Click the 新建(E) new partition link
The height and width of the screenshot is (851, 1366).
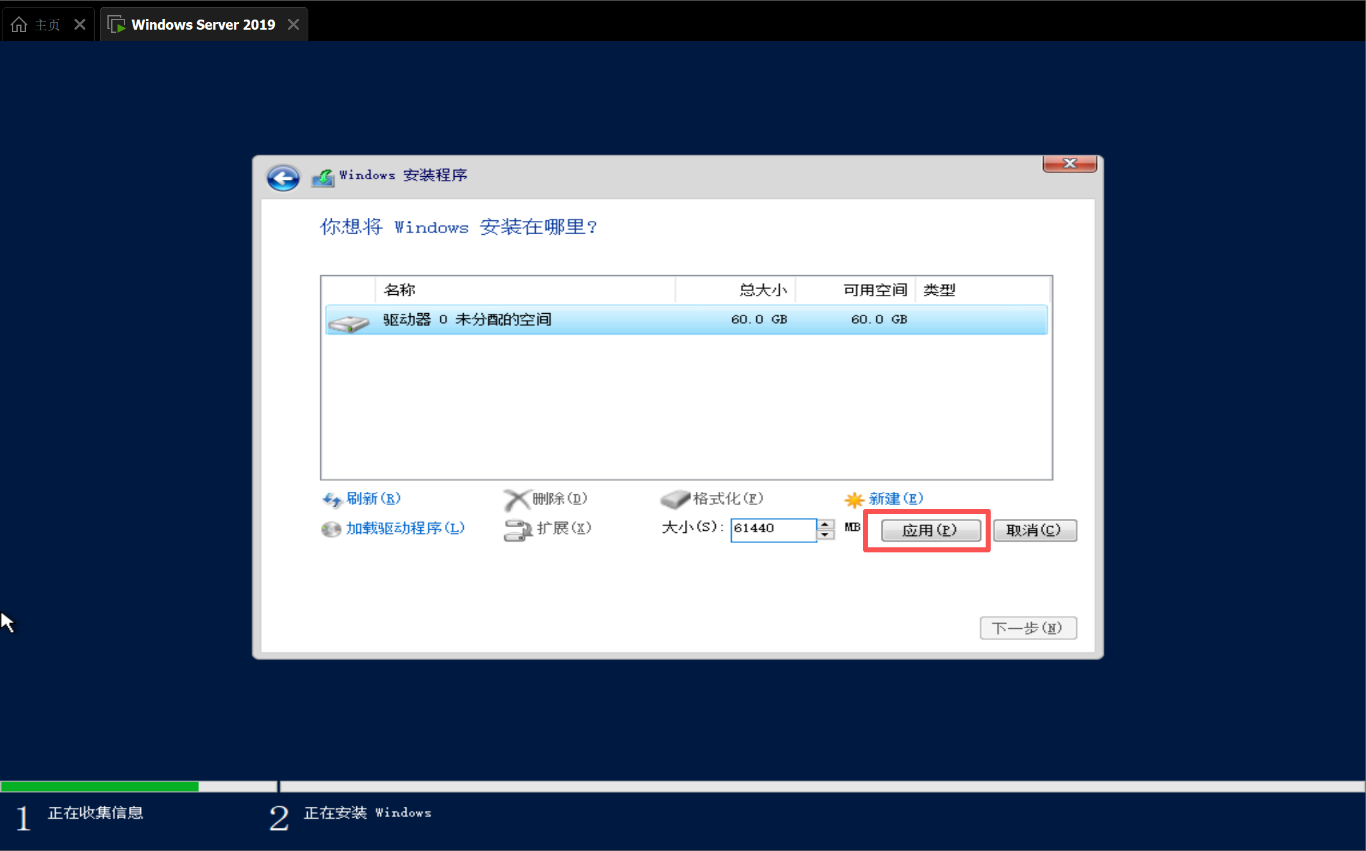tap(896, 499)
